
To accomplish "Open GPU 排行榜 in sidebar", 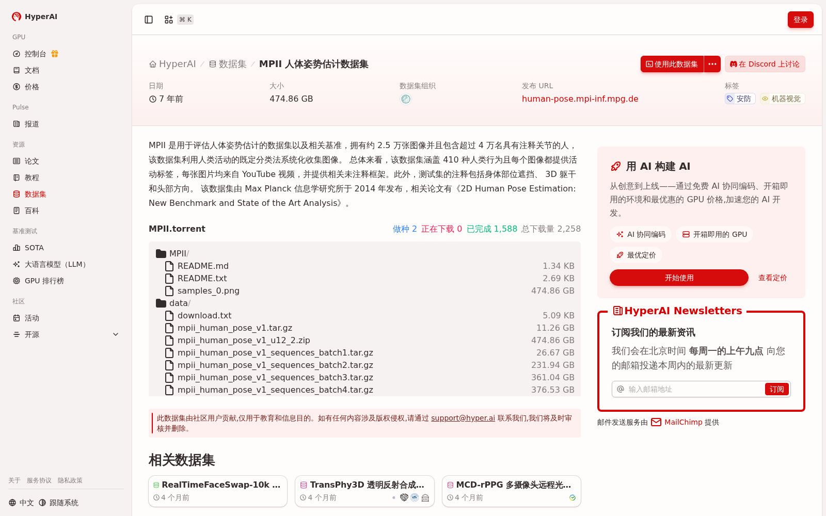I will click(44, 281).
